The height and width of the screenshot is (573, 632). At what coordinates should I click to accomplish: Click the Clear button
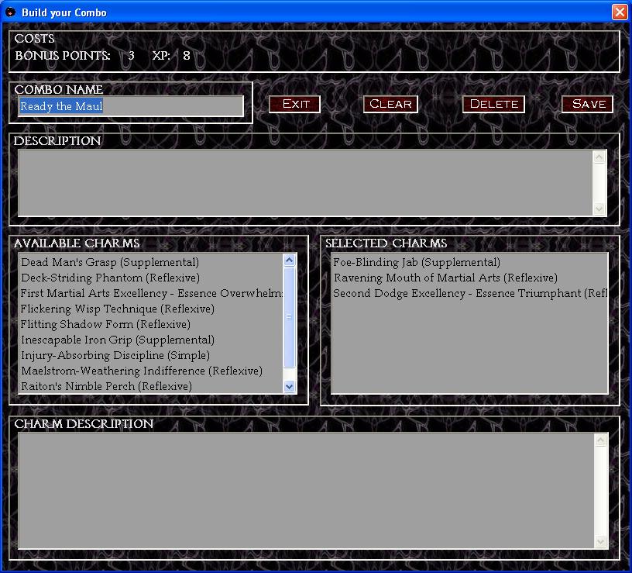point(390,104)
